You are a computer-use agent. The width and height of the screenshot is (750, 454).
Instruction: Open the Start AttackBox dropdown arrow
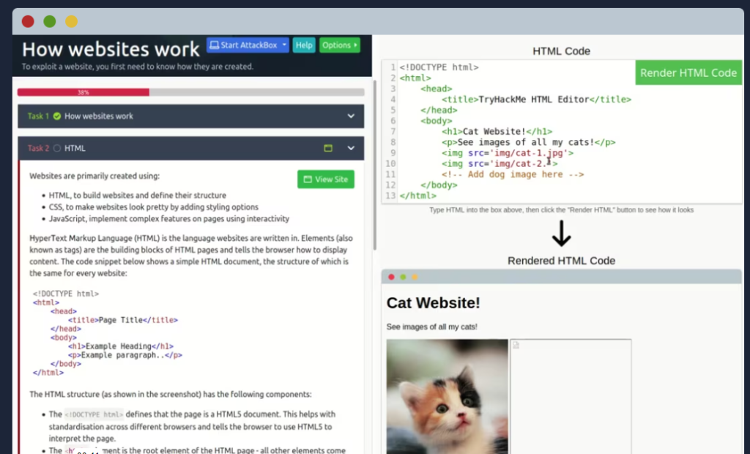(x=284, y=45)
